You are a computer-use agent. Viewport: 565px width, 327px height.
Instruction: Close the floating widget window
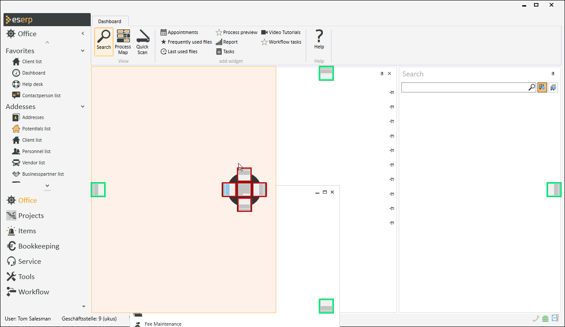(332, 192)
